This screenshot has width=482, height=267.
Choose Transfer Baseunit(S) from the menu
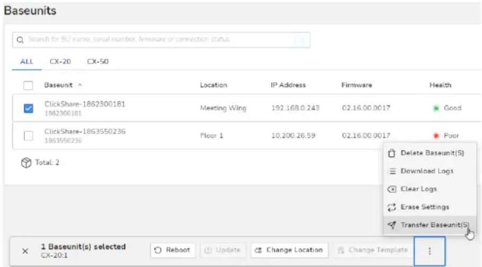[x=430, y=225]
